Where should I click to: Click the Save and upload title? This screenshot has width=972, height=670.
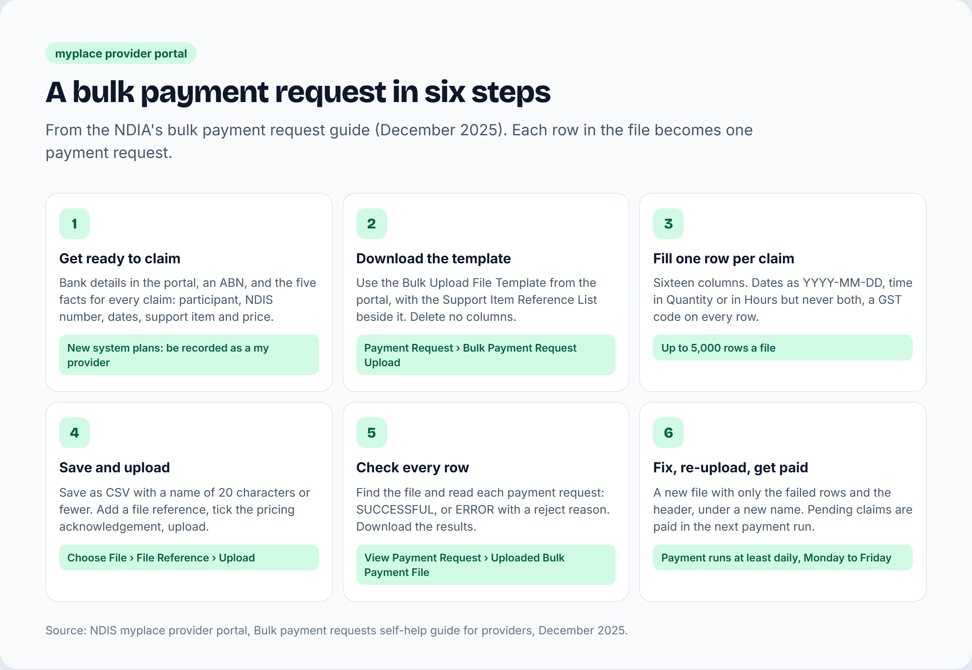(x=115, y=467)
